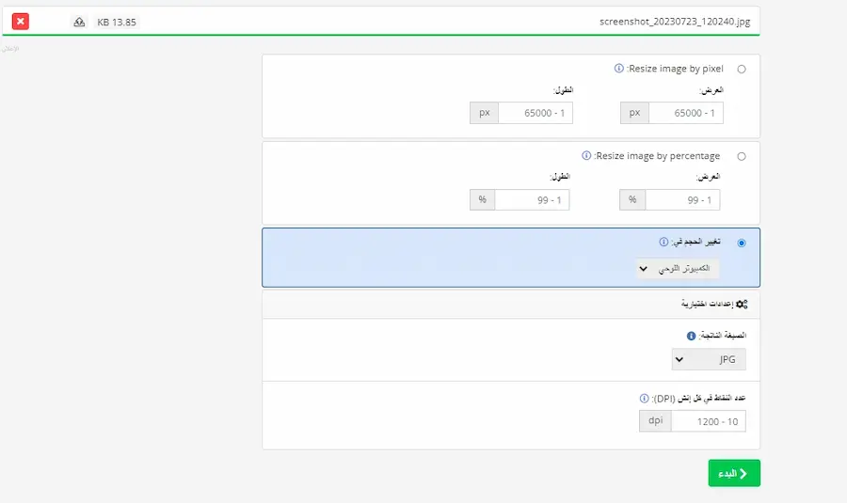Click the percentage width field 1 - 99
The height and width of the screenshot is (503, 847).
(683, 199)
